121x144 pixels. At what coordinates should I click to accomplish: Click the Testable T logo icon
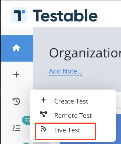[19, 15]
